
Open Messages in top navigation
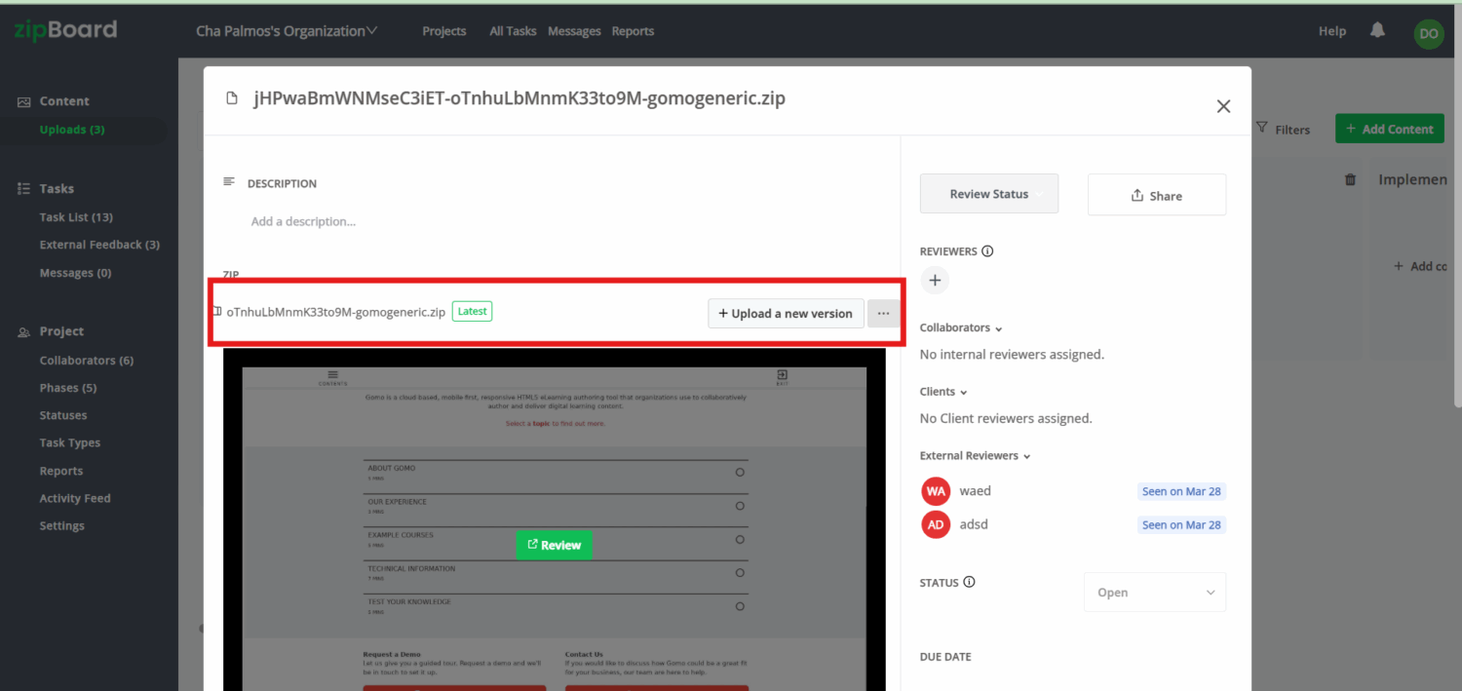click(574, 31)
